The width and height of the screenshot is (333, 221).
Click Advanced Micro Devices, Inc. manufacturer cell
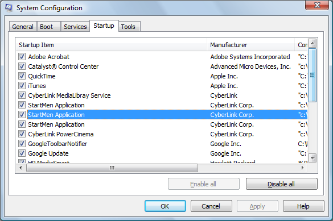click(x=250, y=66)
